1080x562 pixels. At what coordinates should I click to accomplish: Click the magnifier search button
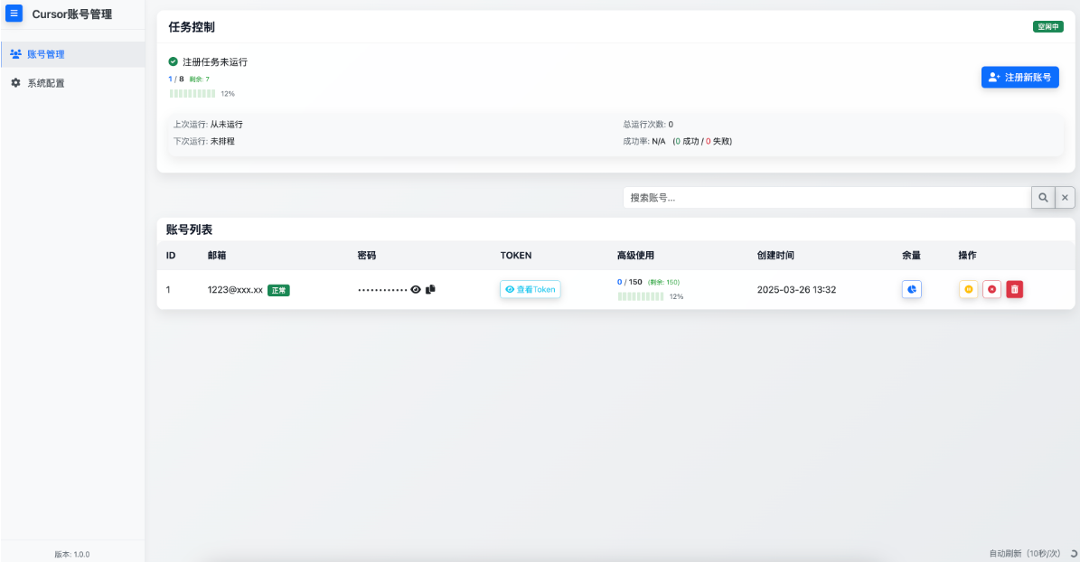click(1043, 198)
